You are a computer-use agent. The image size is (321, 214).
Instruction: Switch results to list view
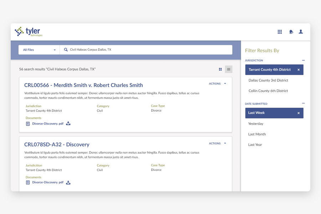(228, 69)
